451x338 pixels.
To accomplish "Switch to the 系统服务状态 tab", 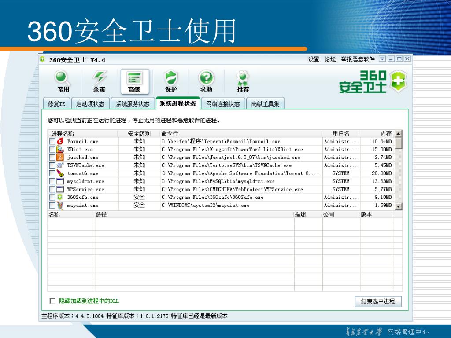I will pyautogui.click(x=133, y=104).
